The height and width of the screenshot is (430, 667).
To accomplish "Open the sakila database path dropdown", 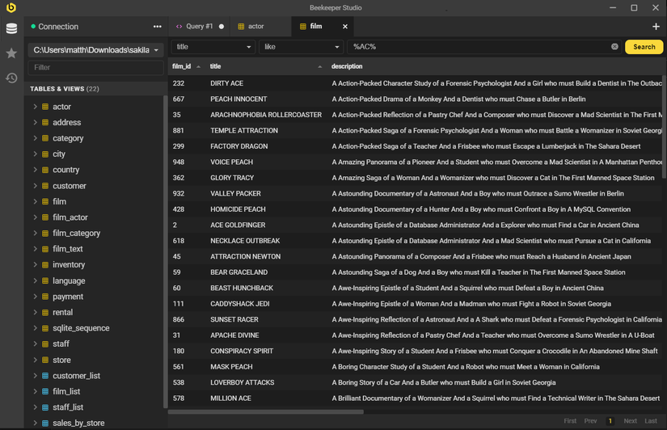I will (96, 50).
